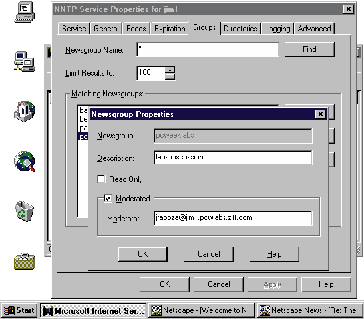Click OK in NNTP Service Properties window
364x319 pixels.
[x=164, y=284]
